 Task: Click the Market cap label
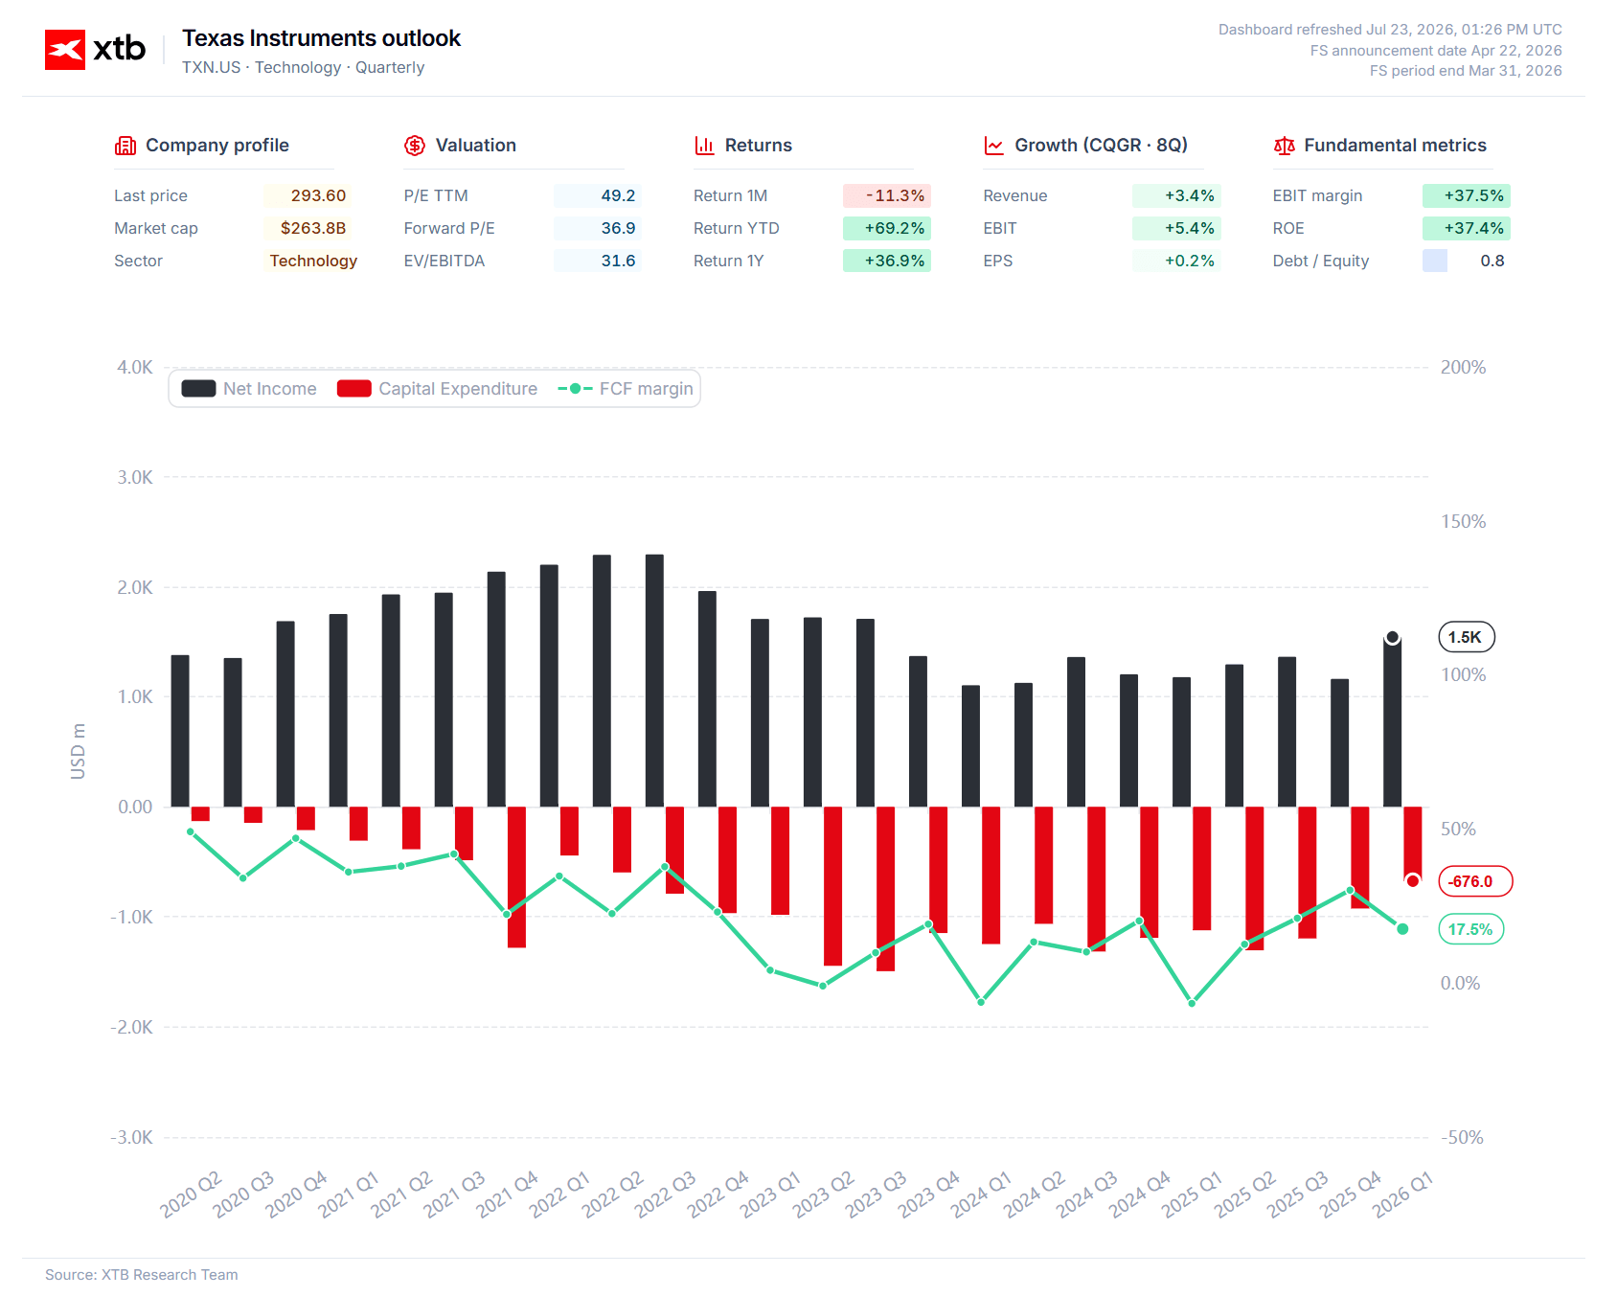click(156, 228)
